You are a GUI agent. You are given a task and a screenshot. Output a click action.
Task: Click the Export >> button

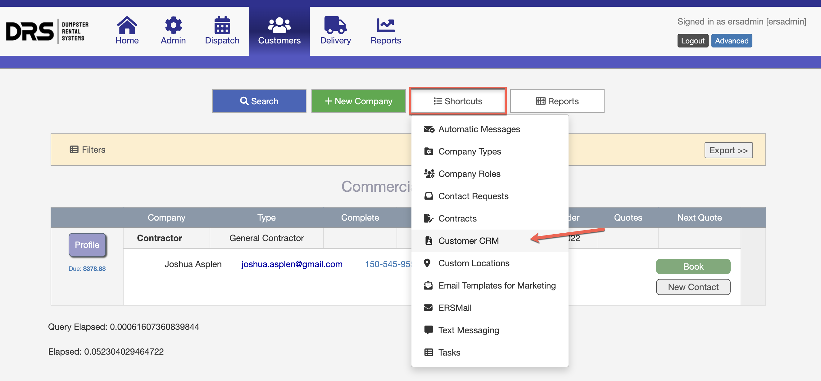point(728,150)
